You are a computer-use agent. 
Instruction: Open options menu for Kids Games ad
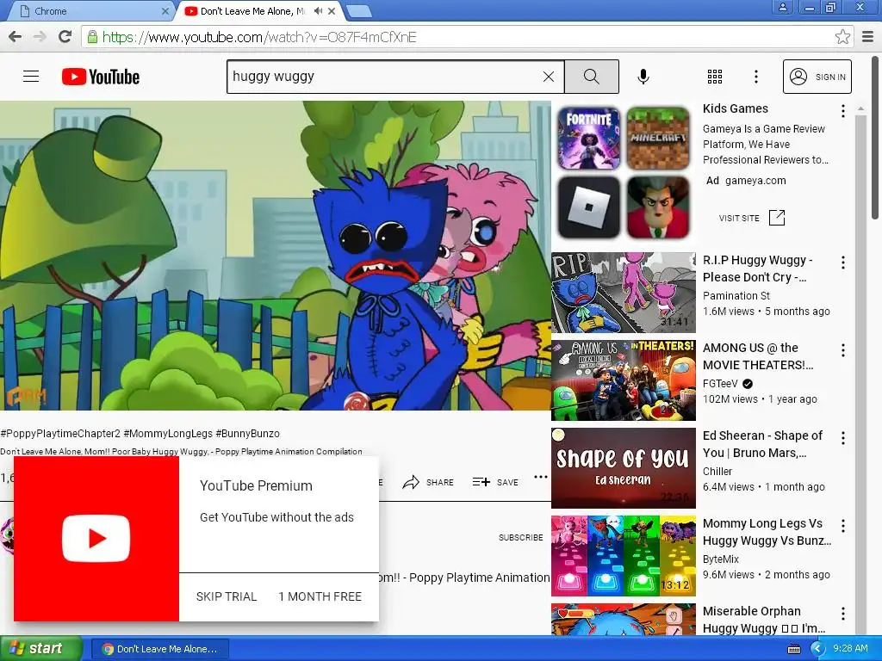(x=842, y=111)
